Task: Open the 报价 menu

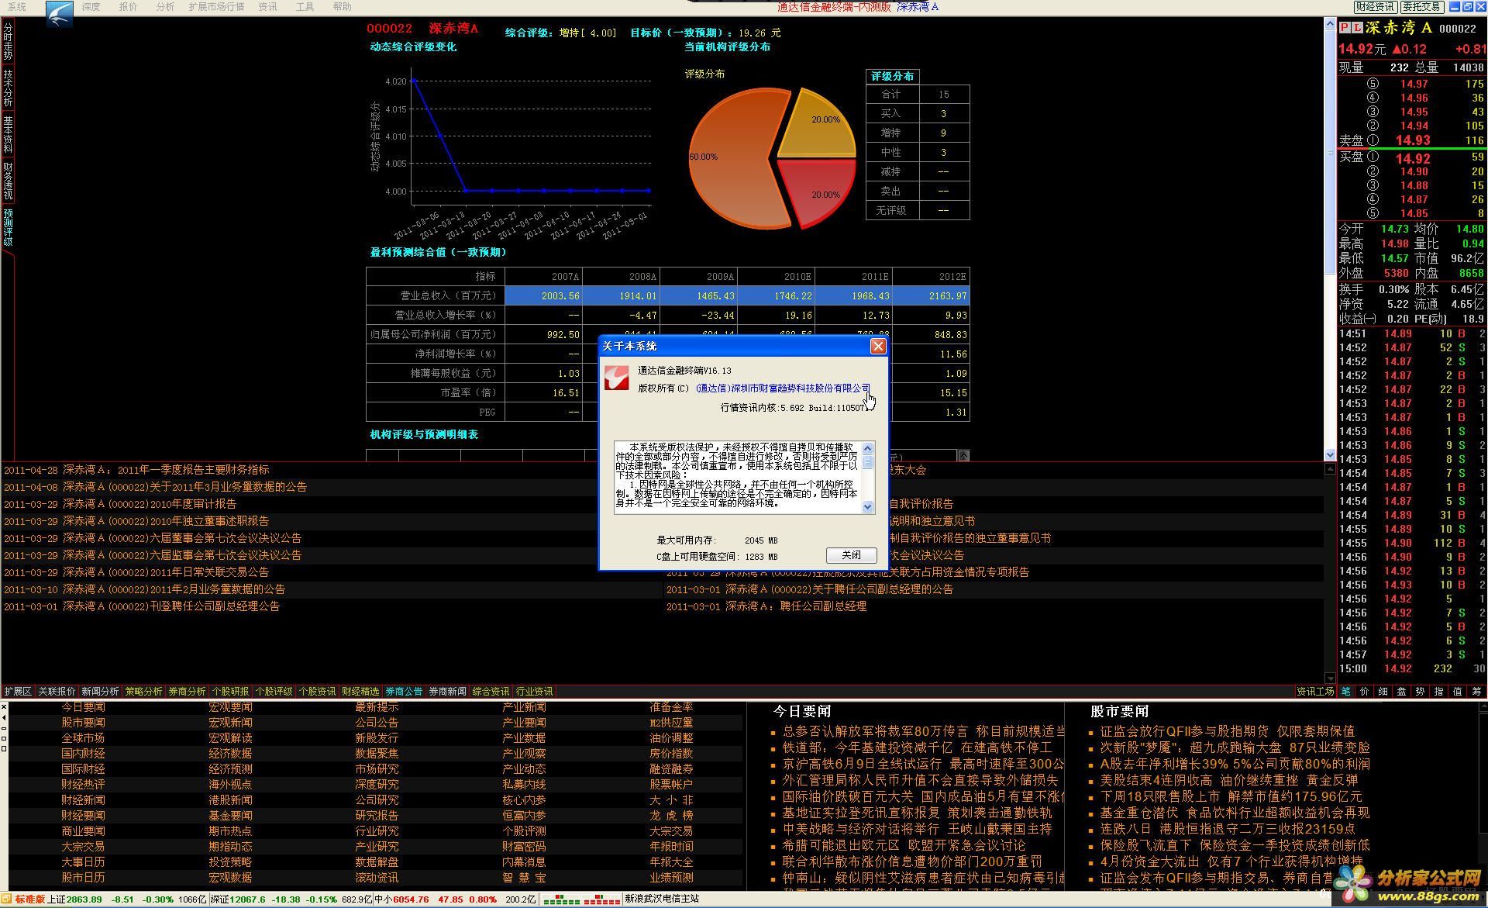Action: [128, 6]
